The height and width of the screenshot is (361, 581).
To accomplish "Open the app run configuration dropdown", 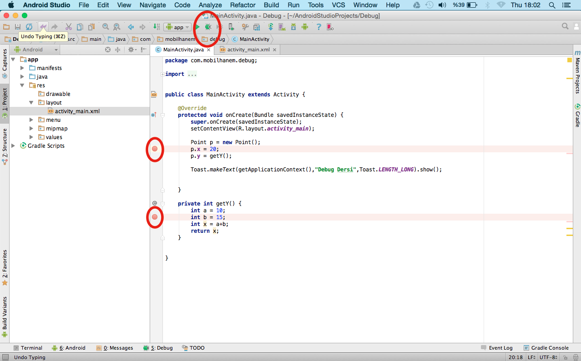I will pyautogui.click(x=177, y=27).
